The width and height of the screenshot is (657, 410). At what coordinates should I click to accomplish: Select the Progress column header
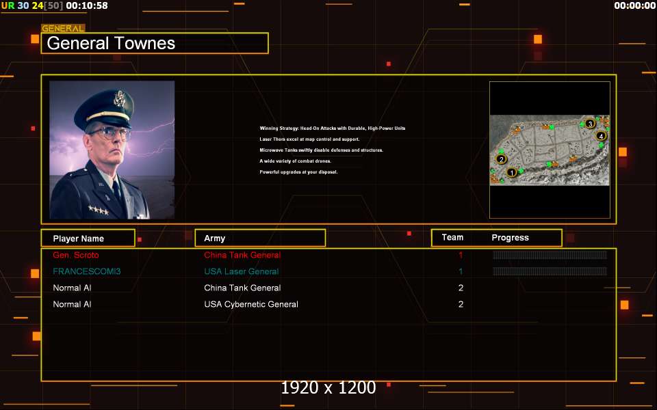(510, 238)
